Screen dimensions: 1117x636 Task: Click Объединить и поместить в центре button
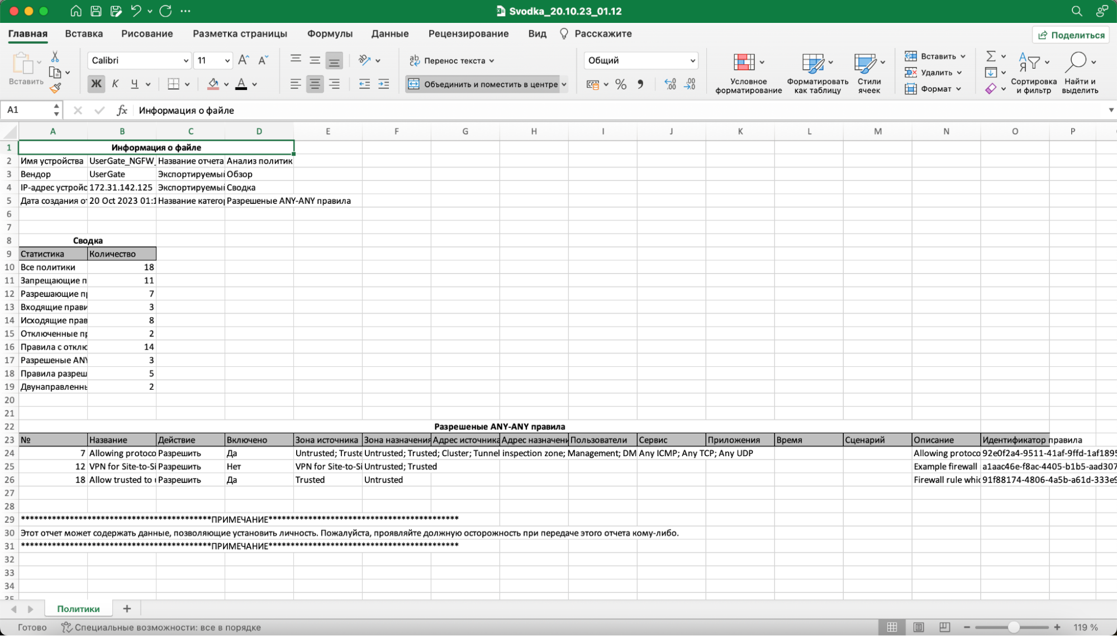point(484,84)
